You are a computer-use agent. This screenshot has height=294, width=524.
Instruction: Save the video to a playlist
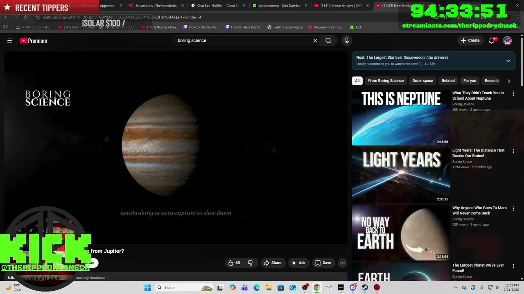coord(323,263)
